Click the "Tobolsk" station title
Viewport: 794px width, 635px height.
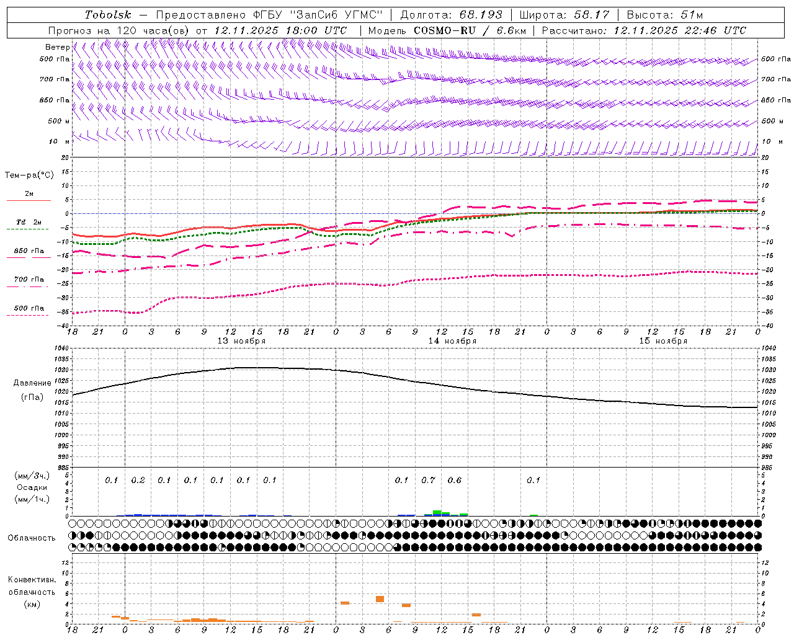point(108,15)
